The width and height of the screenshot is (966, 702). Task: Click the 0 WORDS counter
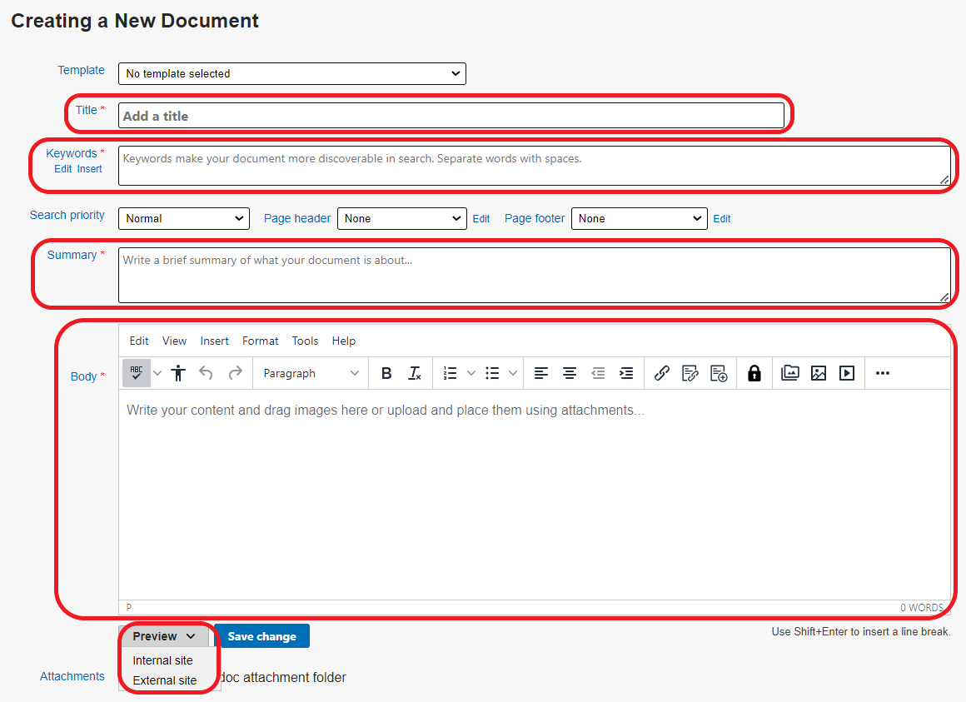pos(922,608)
